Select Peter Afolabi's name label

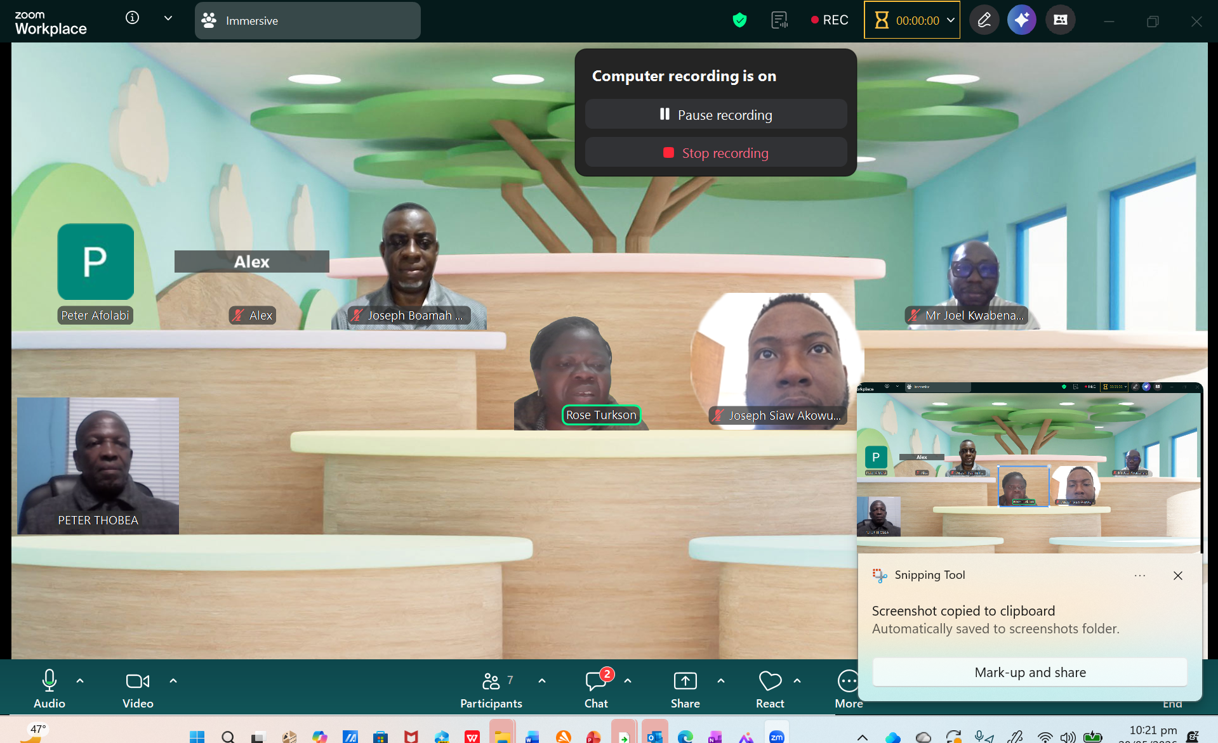(x=95, y=315)
